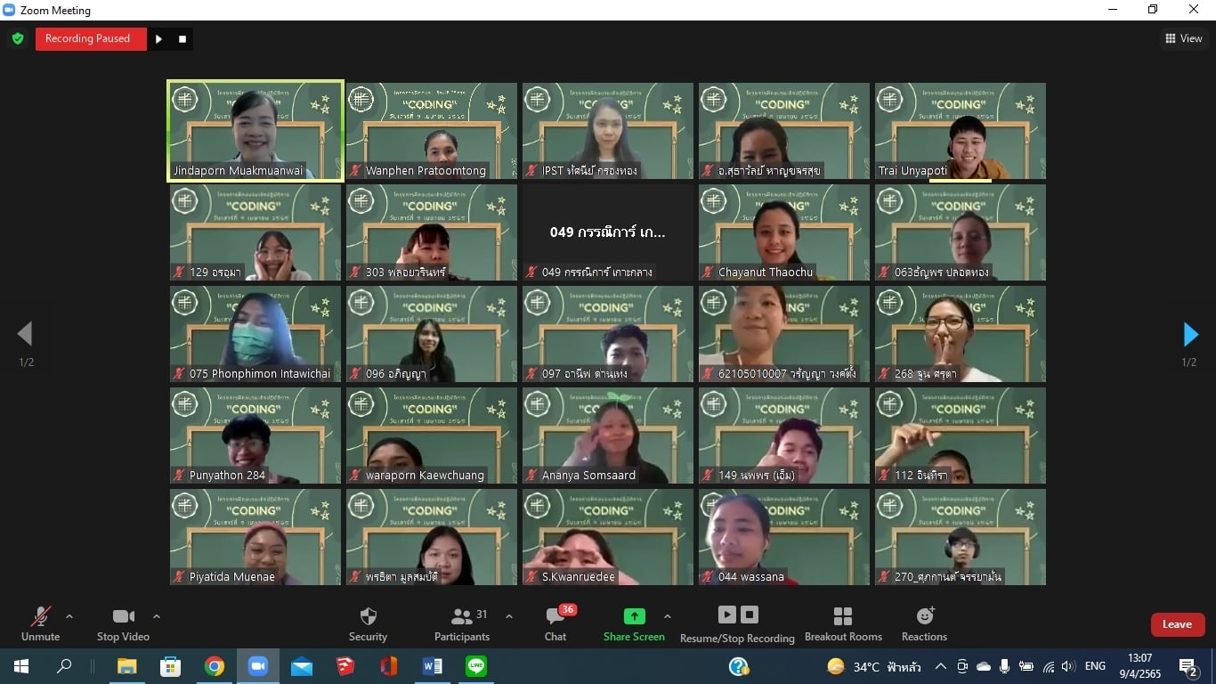Click the Stop recording square in the bottom toolbar

pos(750,615)
